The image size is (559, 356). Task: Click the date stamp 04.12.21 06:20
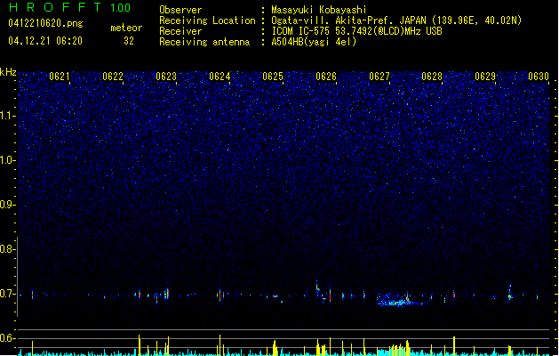(45, 41)
